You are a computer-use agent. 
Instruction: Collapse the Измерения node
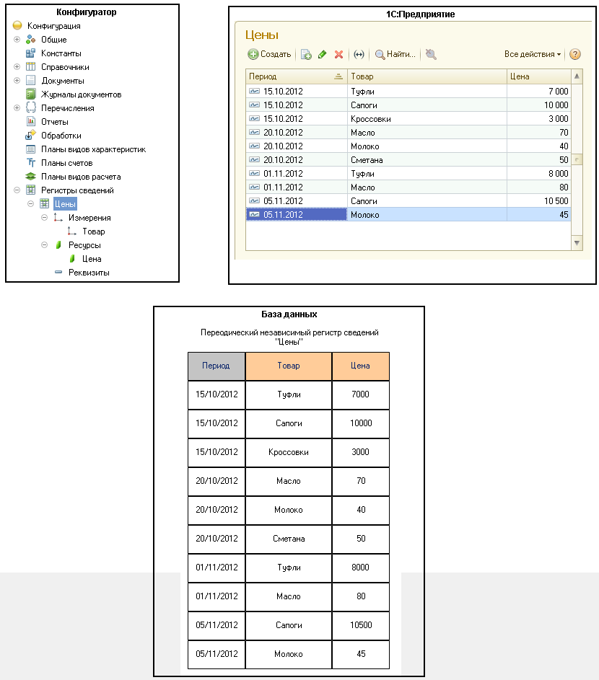coord(44,218)
